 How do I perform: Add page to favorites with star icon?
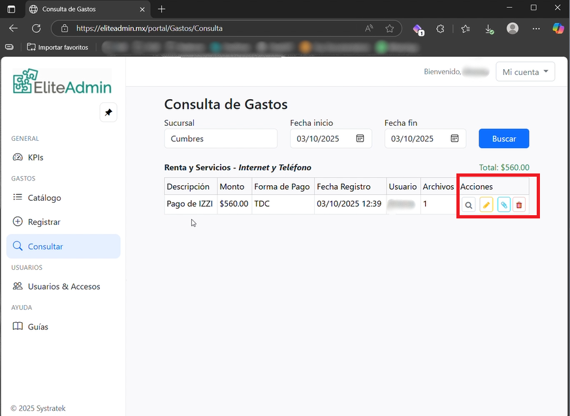(x=390, y=29)
